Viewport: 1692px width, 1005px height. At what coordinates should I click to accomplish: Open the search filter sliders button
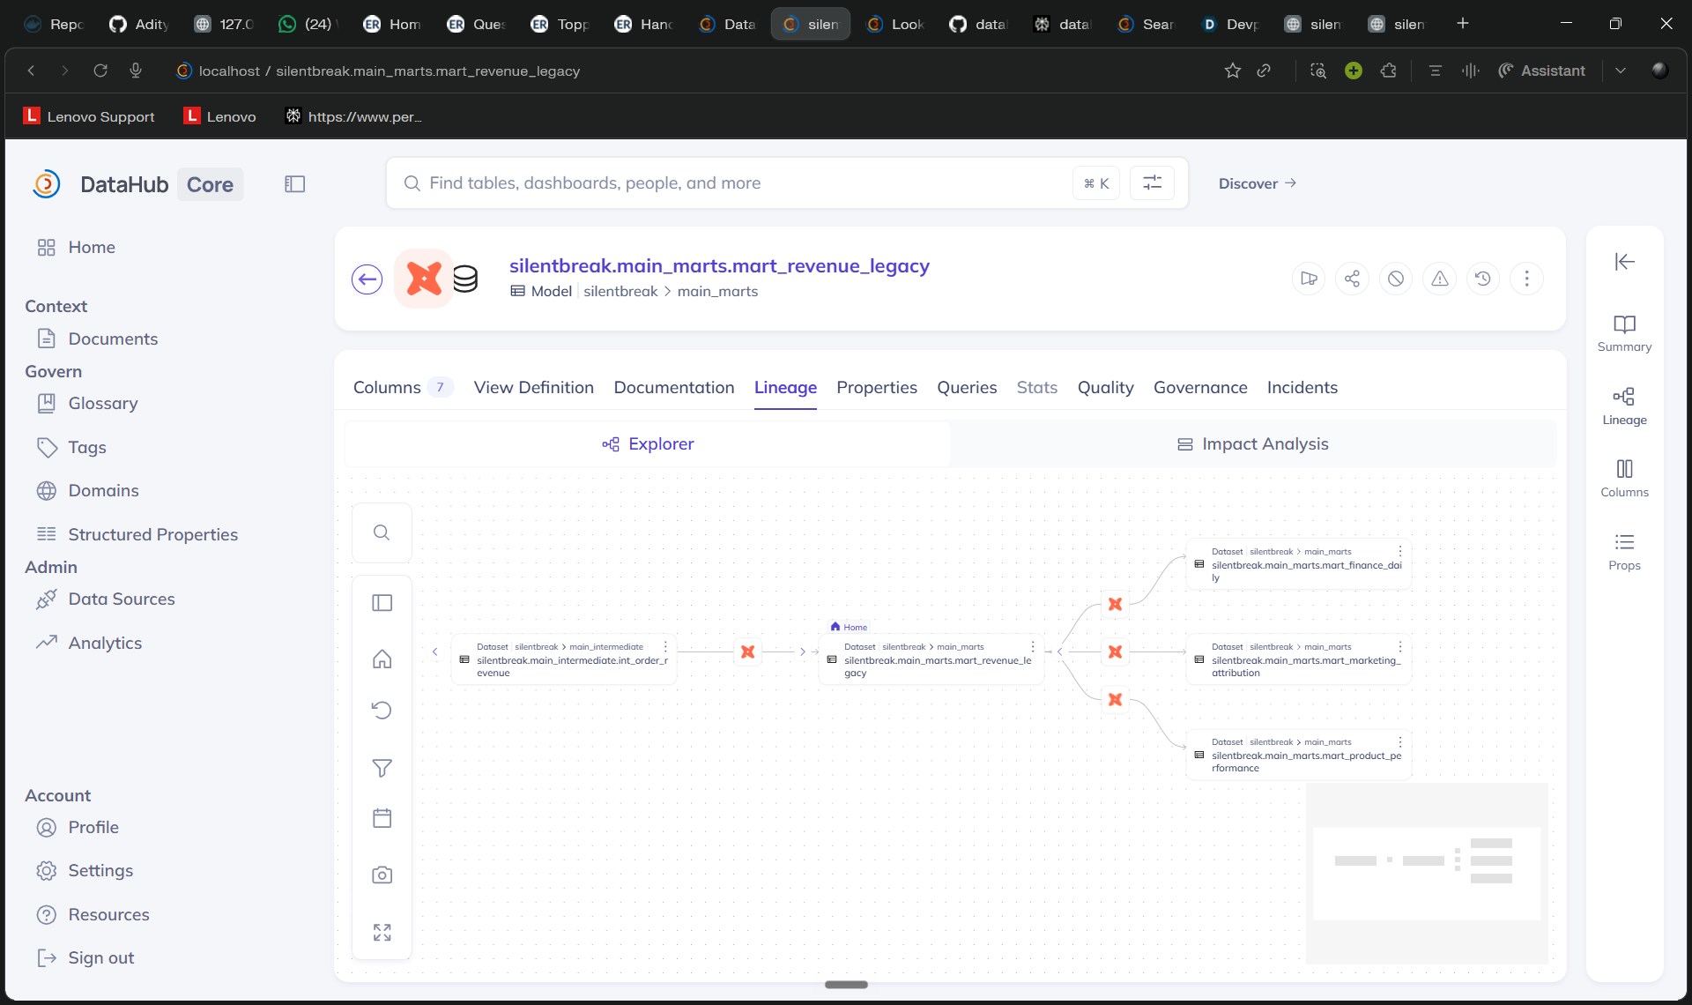(1152, 183)
